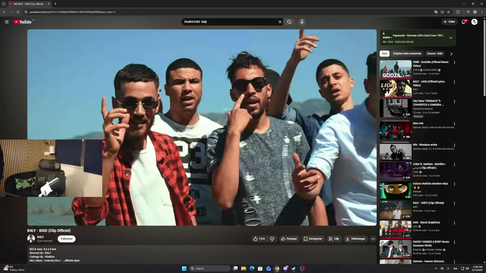The image size is (486, 273).
Task: Open options for B4LY - LION video
Action: (x=454, y=82)
